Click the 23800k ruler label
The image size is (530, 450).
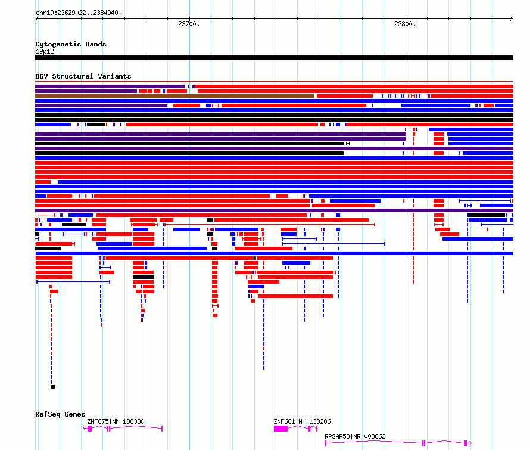click(x=405, y=24)
